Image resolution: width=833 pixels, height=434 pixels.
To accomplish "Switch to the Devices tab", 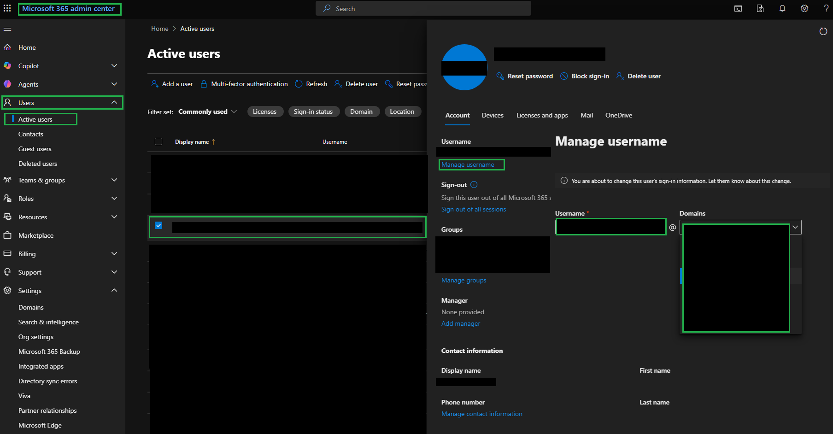I will click(x=493, y=115).
